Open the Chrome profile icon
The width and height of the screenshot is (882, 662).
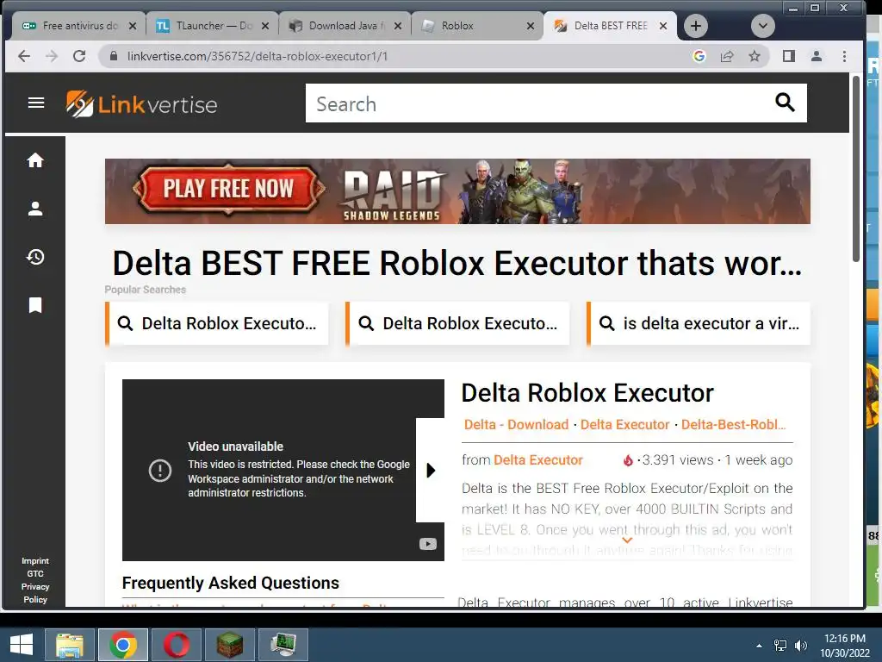coord(817,56)
